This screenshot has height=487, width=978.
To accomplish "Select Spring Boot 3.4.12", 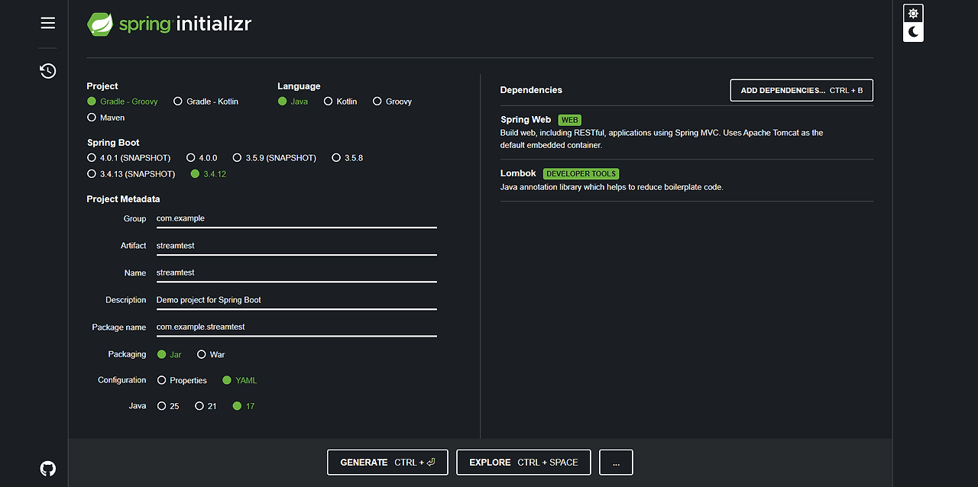I will coord(209,174).
